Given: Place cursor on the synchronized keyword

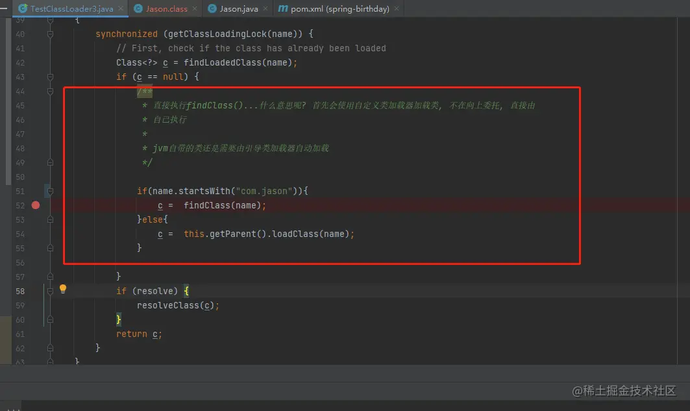Looking at the screenshot, I should [127, 34].
